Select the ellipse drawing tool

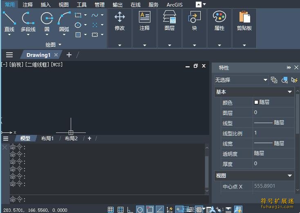click(x=78, y=25)
